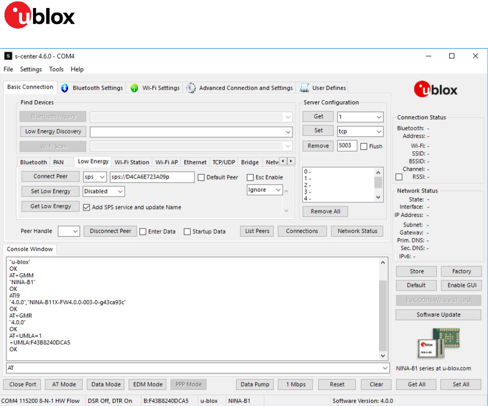Screen dimensions: 488x406
Task: Click the Network Status button
Action: [x=357, y=232]
